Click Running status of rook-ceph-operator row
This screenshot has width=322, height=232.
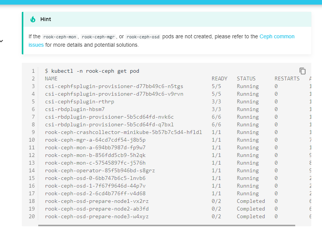click(x=248, y=170)
